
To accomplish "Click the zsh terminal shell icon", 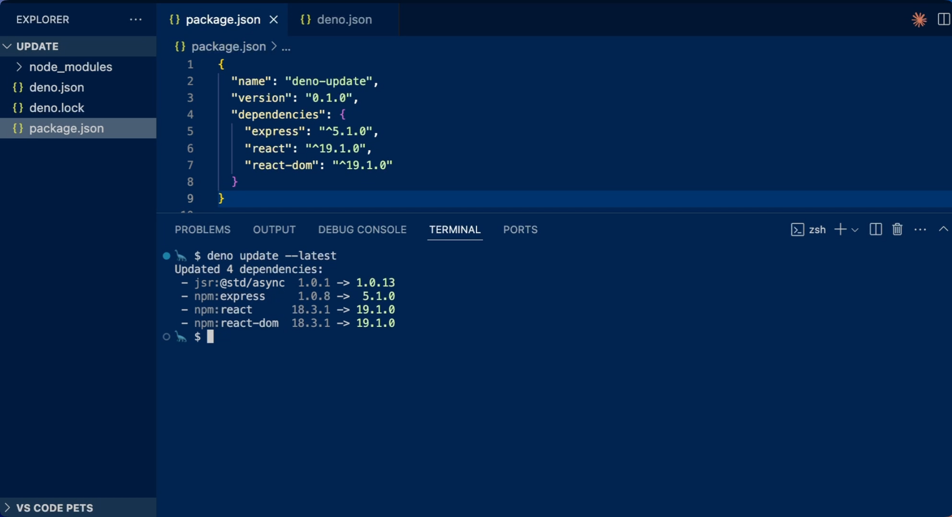I will [x=797, y=229].
